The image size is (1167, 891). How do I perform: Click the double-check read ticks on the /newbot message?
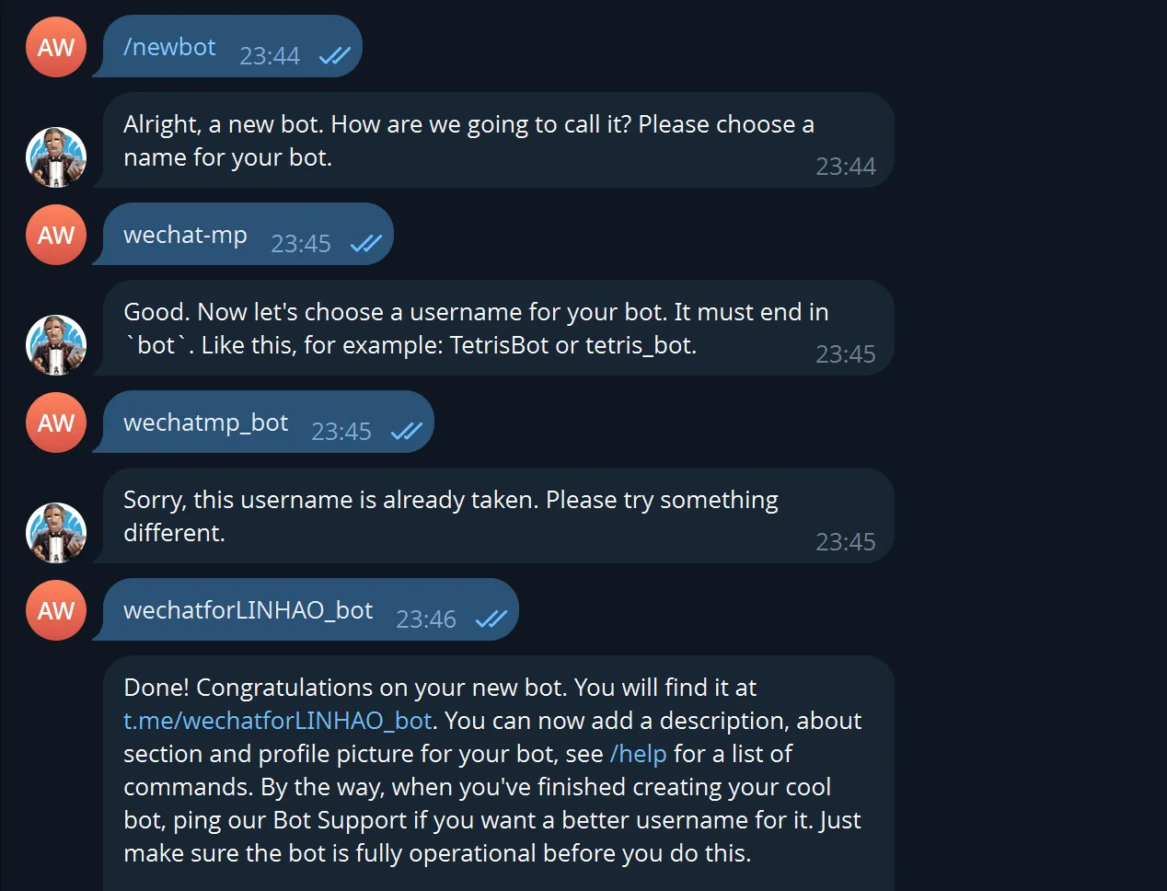point(334,56)
